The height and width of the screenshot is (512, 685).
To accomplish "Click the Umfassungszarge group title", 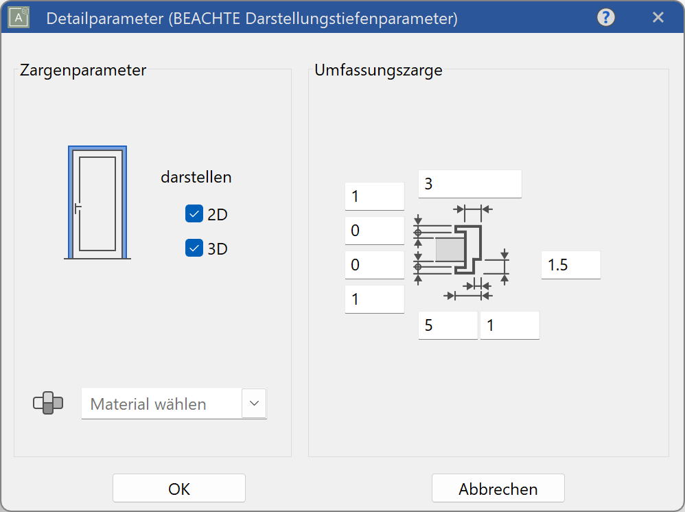I will click(378, 70).
